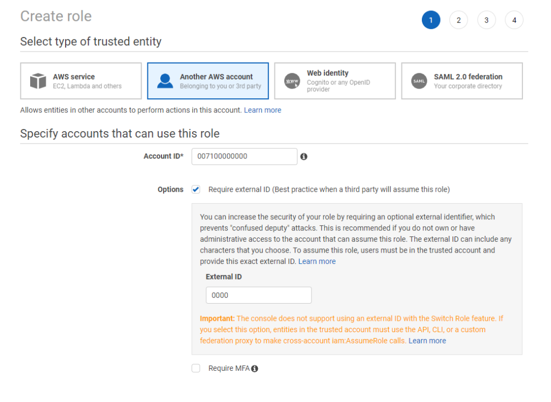
Task: Click the Web identity www globe icon
Action: pos(292,81)
